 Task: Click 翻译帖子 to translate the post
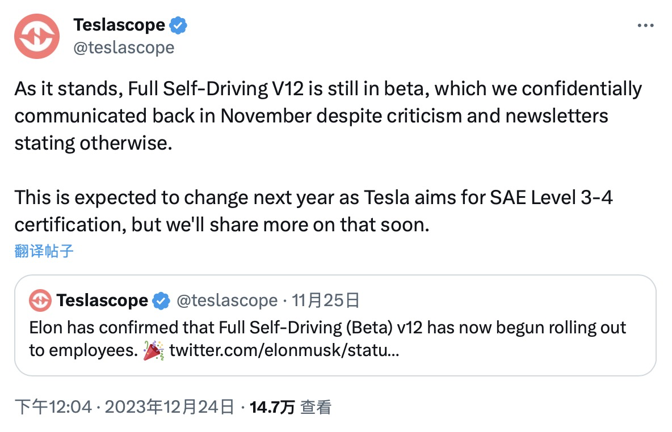(x=44, y=251)
